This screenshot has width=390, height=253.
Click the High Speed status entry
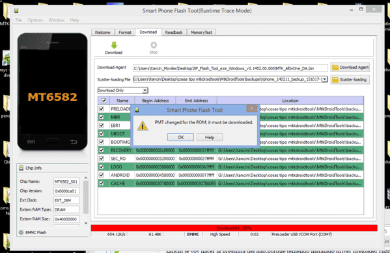[x=220, y=234]
